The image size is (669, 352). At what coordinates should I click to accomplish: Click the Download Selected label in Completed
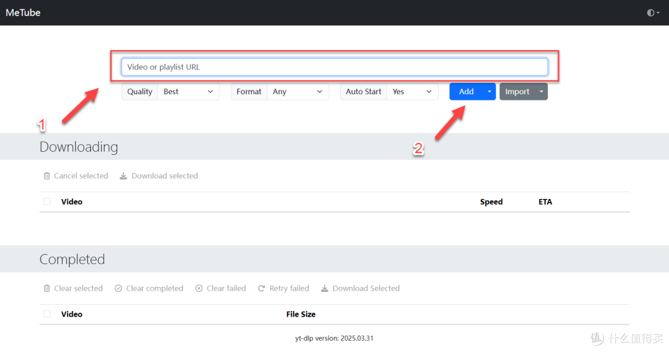click(x=366, y=288)
